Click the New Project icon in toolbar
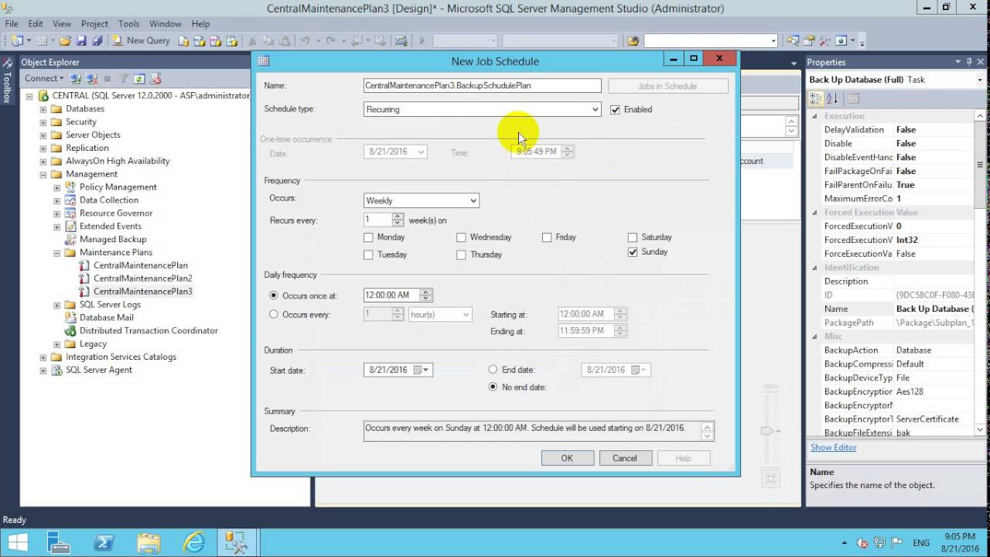Viewport: 990px width, 557px height. (x=17, y=41)
